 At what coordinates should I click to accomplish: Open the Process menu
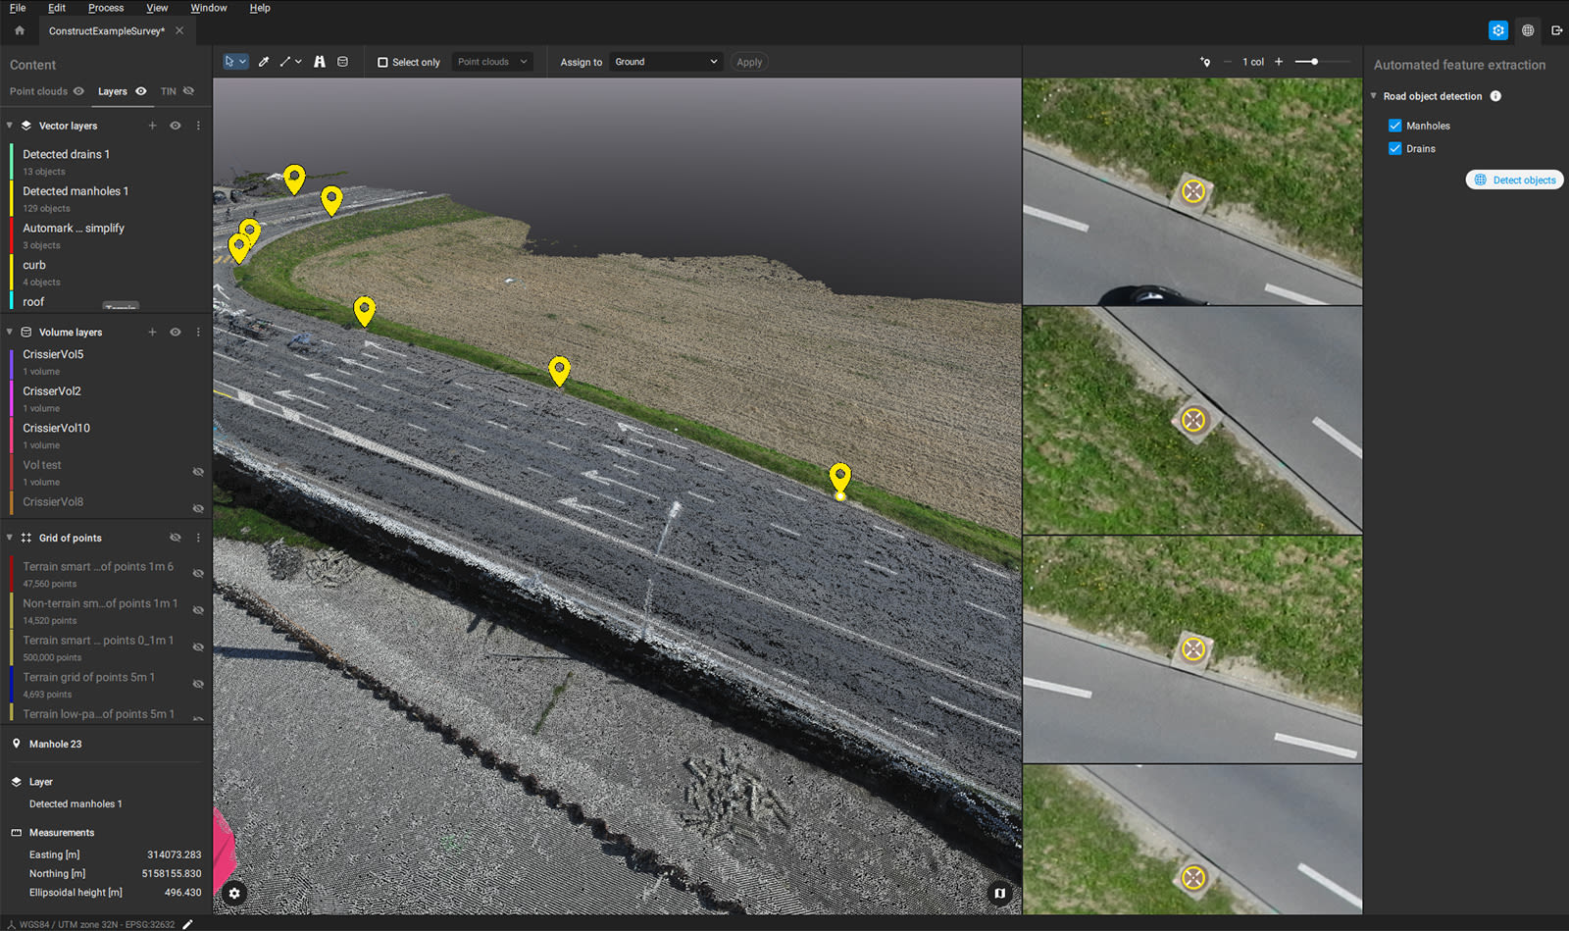[105, 8]
